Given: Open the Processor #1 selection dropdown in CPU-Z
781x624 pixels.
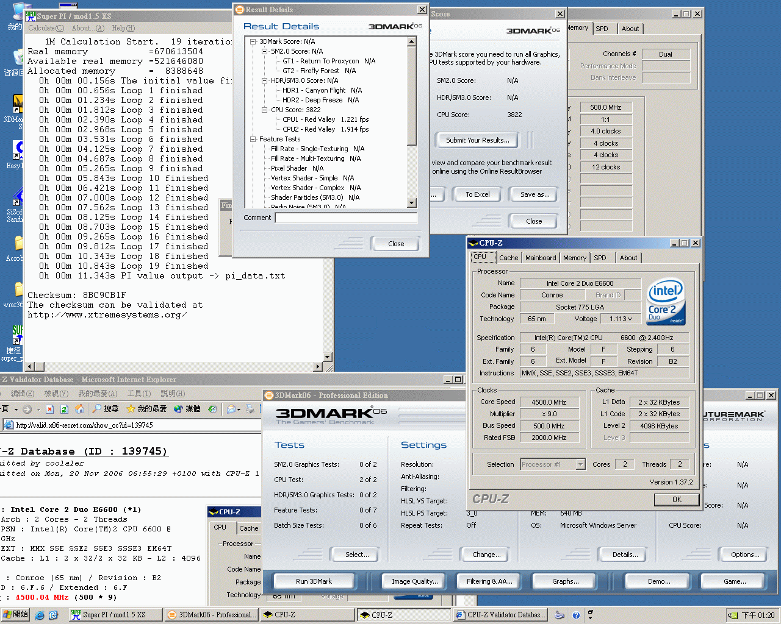Looking at the screenshot, I should (x=580, y=464).
